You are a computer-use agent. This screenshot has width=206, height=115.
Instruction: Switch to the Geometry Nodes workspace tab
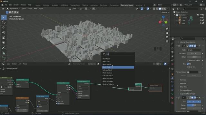[127, 5]
